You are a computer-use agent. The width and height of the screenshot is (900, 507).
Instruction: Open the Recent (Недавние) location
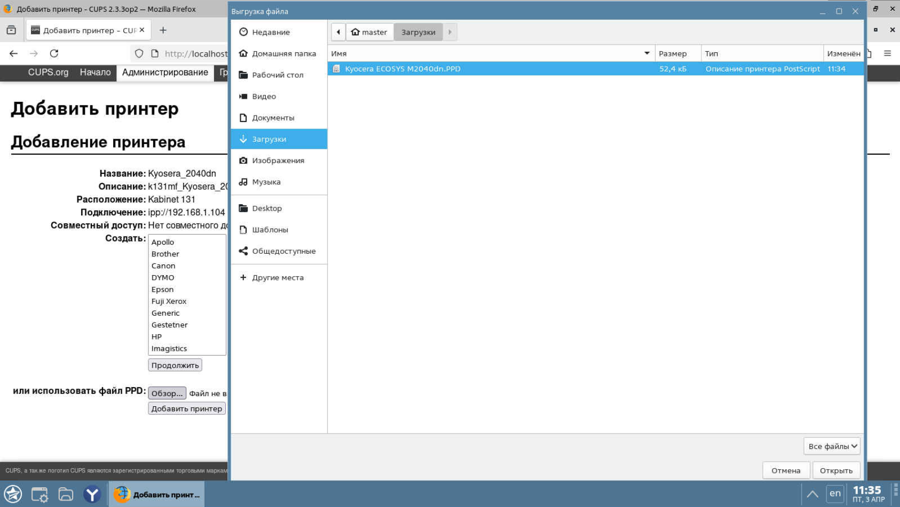point(271,32)
